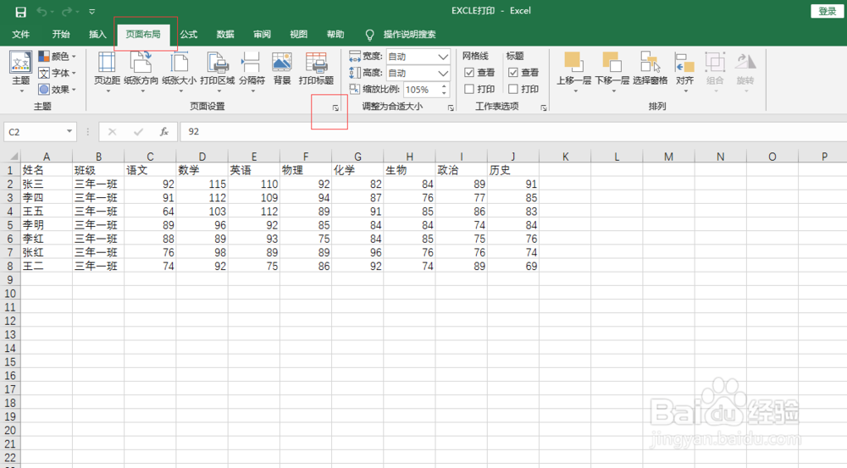Click the 打印标题 print titles icon
This screenshot has height=468, width=847.
(x=317, y=63)
